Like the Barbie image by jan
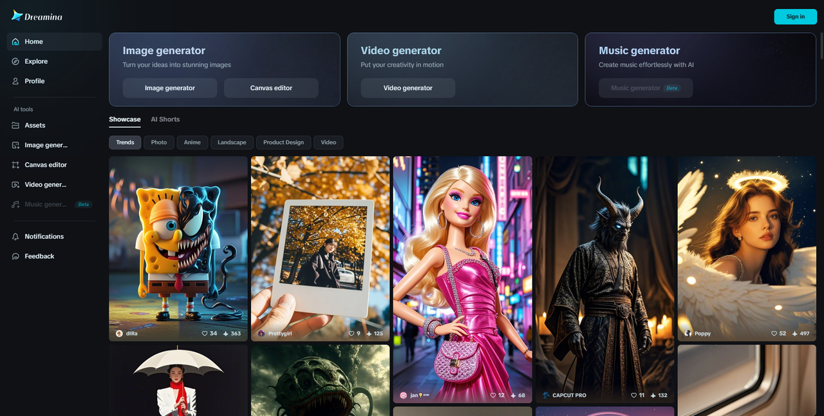824x416 pixels. coord(493,395)
